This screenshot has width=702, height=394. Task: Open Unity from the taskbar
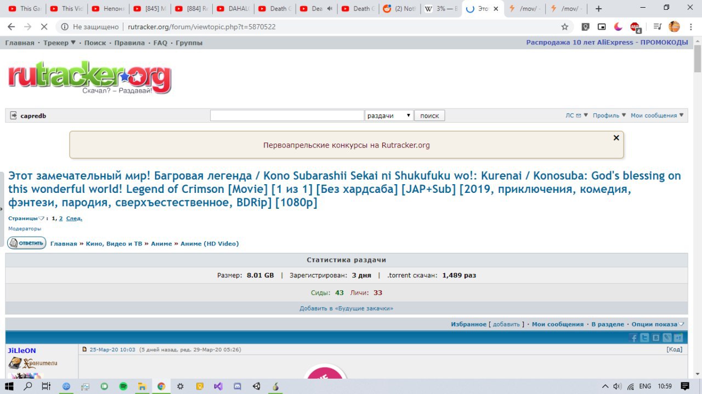click(x=256, y=386)
